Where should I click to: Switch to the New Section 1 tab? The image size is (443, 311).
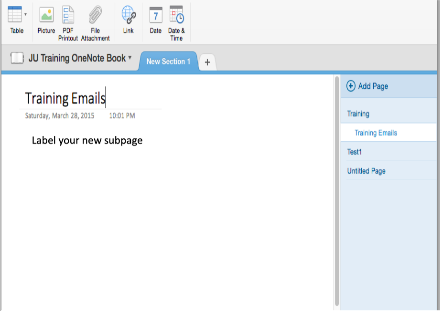168,62
